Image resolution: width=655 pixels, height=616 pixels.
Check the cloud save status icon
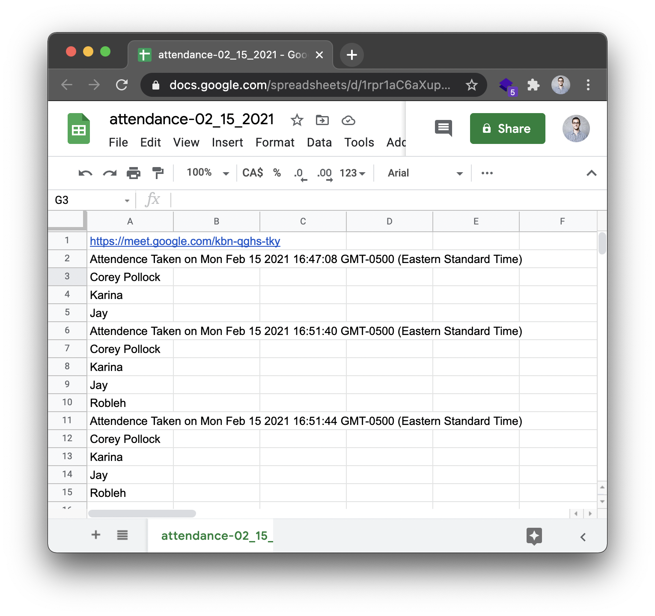(348, 120)
